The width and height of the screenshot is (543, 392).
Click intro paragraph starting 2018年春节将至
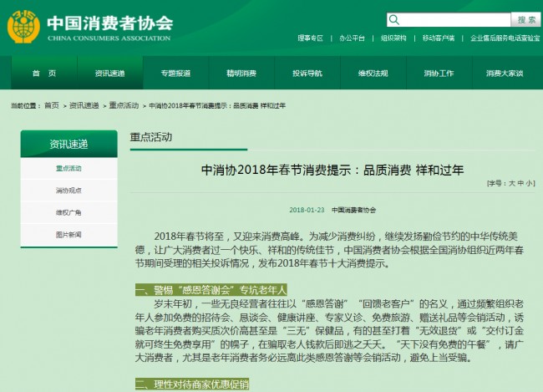coord(329,250)
